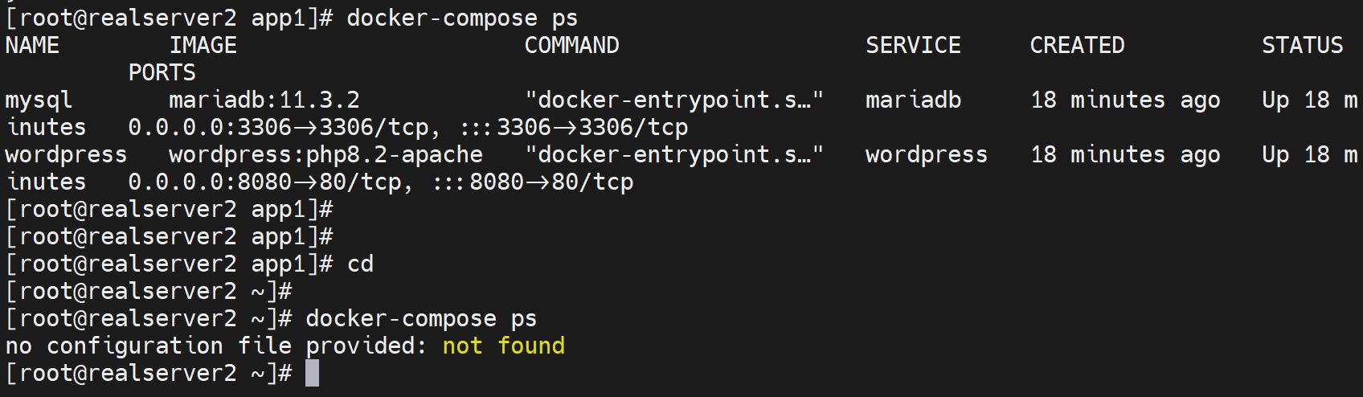1363x397 pixels.
Task: Select the COMMAND column header
Action: tap(571, 46)
